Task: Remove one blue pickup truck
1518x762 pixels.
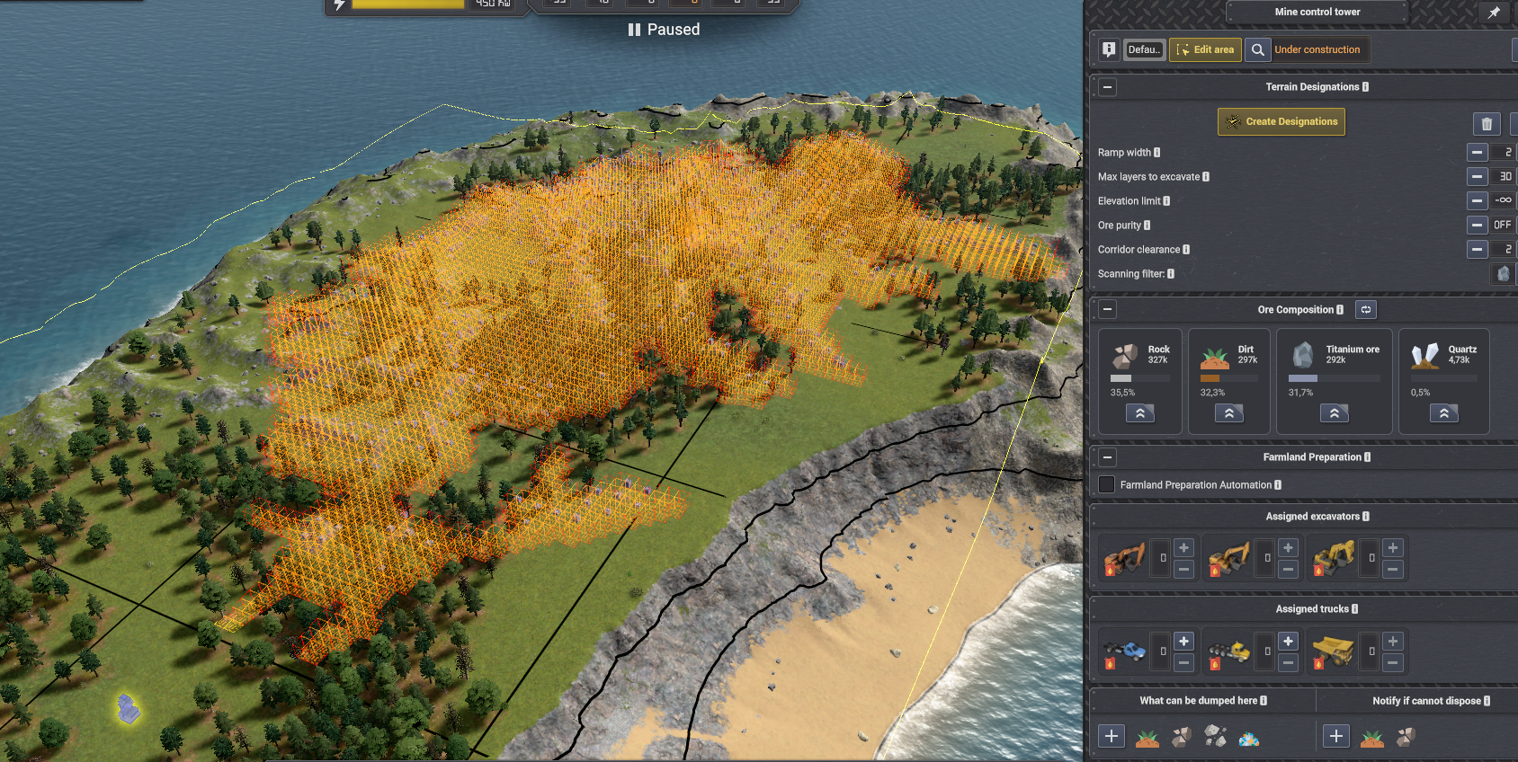Action: 1183,663
